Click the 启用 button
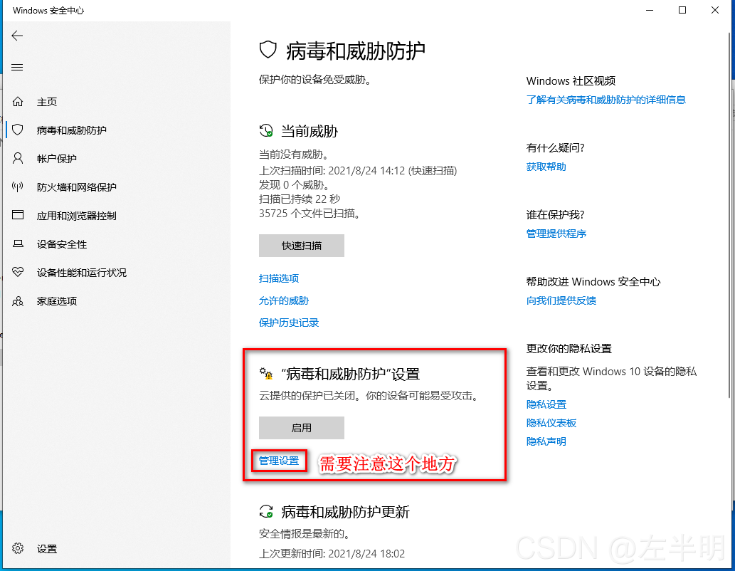The height and width of the screenshot is (571, 735). [x=302, y=427]
